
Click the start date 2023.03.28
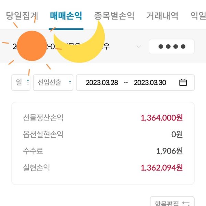[102, 82]
